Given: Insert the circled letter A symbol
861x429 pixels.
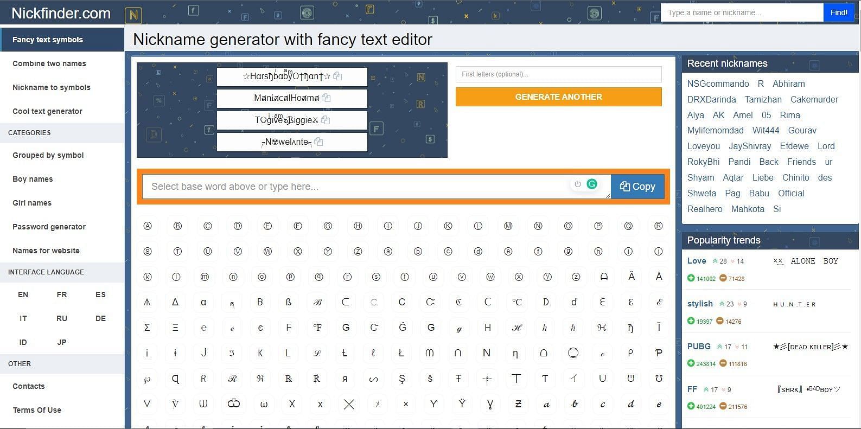Looking at the screenshot, I should 148,226.
